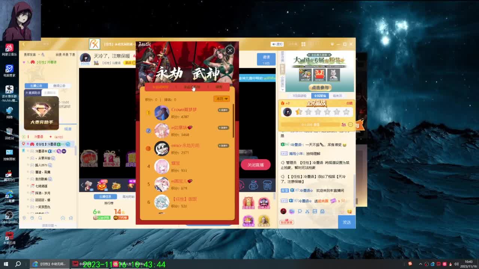
Task: Click the speech bubble icon in chat toolbar
Action: 300,211
